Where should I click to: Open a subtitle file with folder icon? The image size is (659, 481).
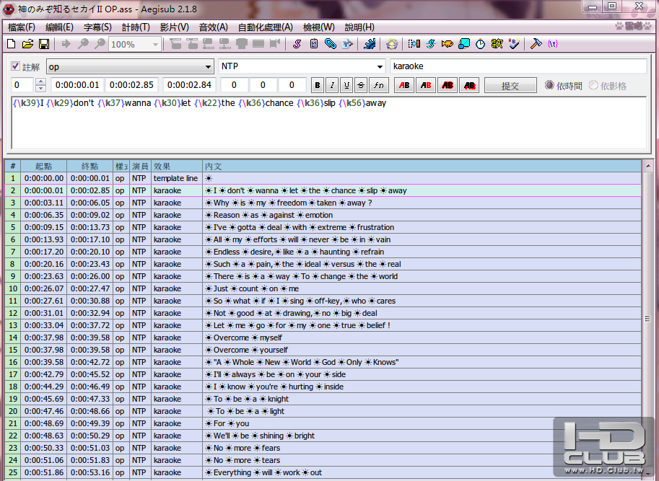(x=27, y=44)
